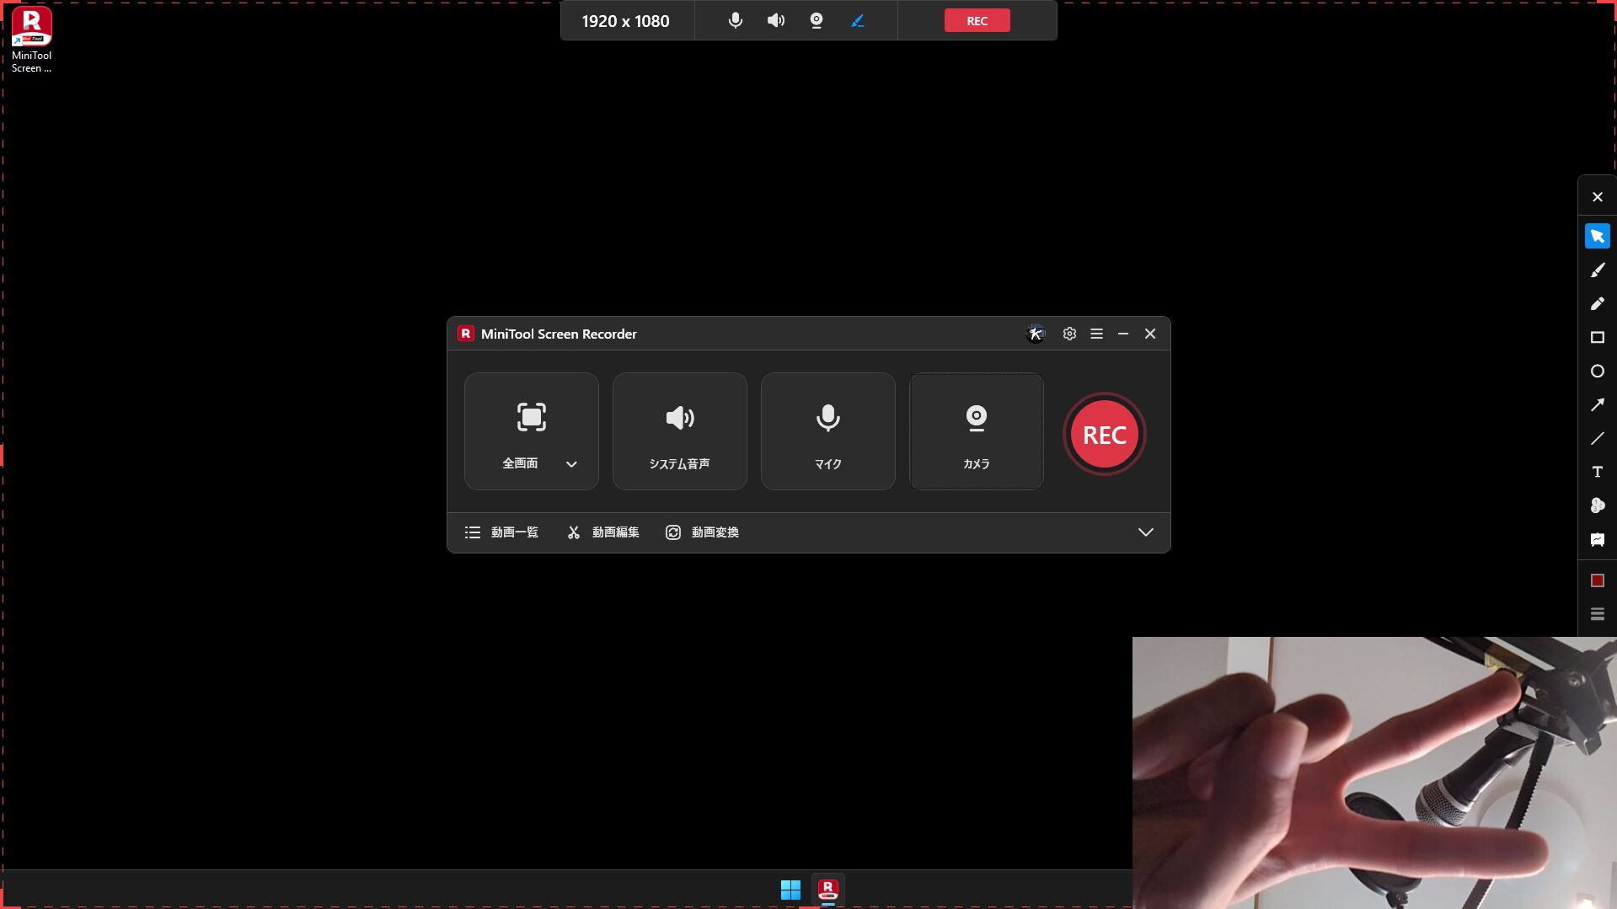
Task: Click 動画変換 video converter
Action: click(x=702, y=532)
